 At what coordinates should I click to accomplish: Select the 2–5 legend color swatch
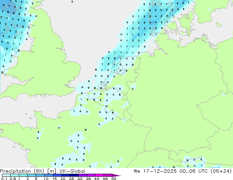pyautogui.click(x=32, y=175)
